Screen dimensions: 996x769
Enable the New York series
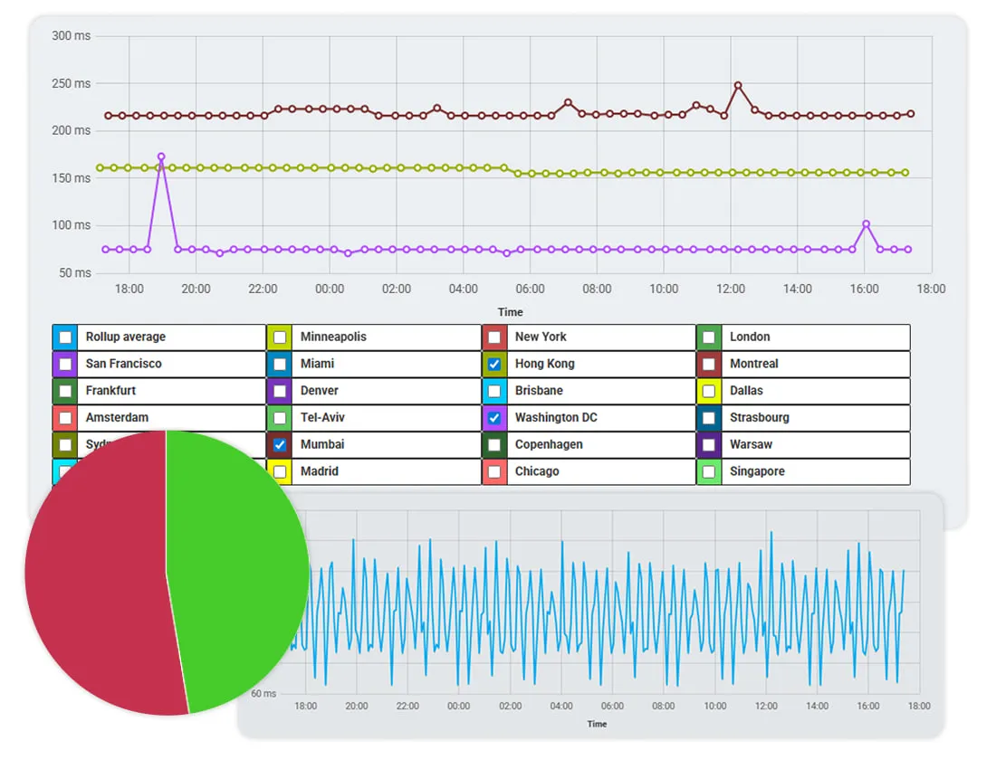click(x=493, y=337)
